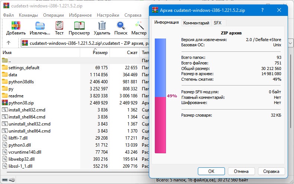Select the py folder icon
The image size is (294, 184).
click(5, 88)
